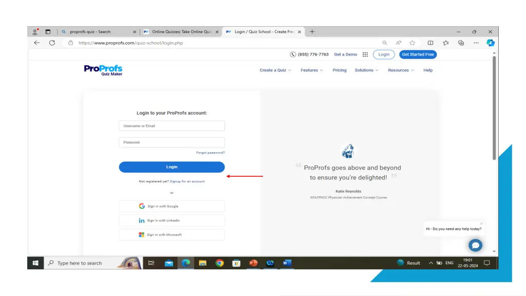Expand the Create a Quiz menu
The height and width of the screenshot is (296, 526).
click(275, 70)
